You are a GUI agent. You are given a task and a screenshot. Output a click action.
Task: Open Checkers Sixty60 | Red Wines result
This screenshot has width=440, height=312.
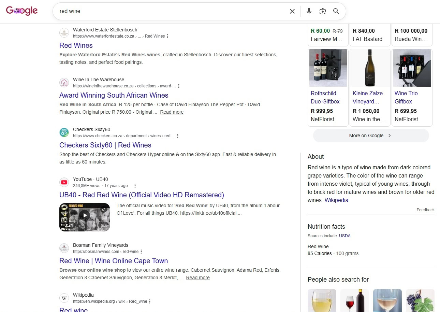[x=105, y=145]
